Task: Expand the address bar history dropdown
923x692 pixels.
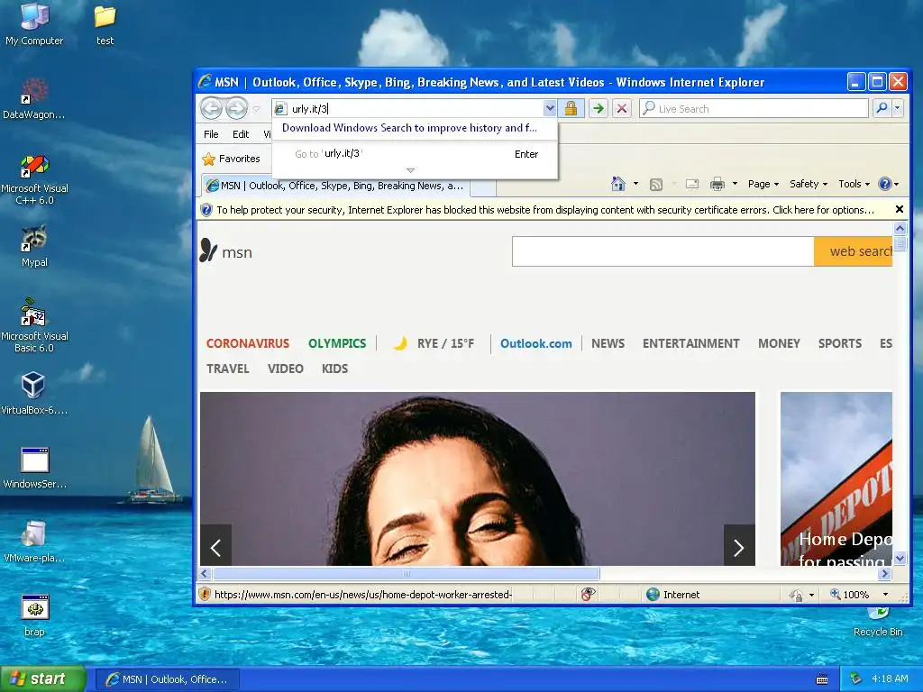Action: tap(549, 108)
